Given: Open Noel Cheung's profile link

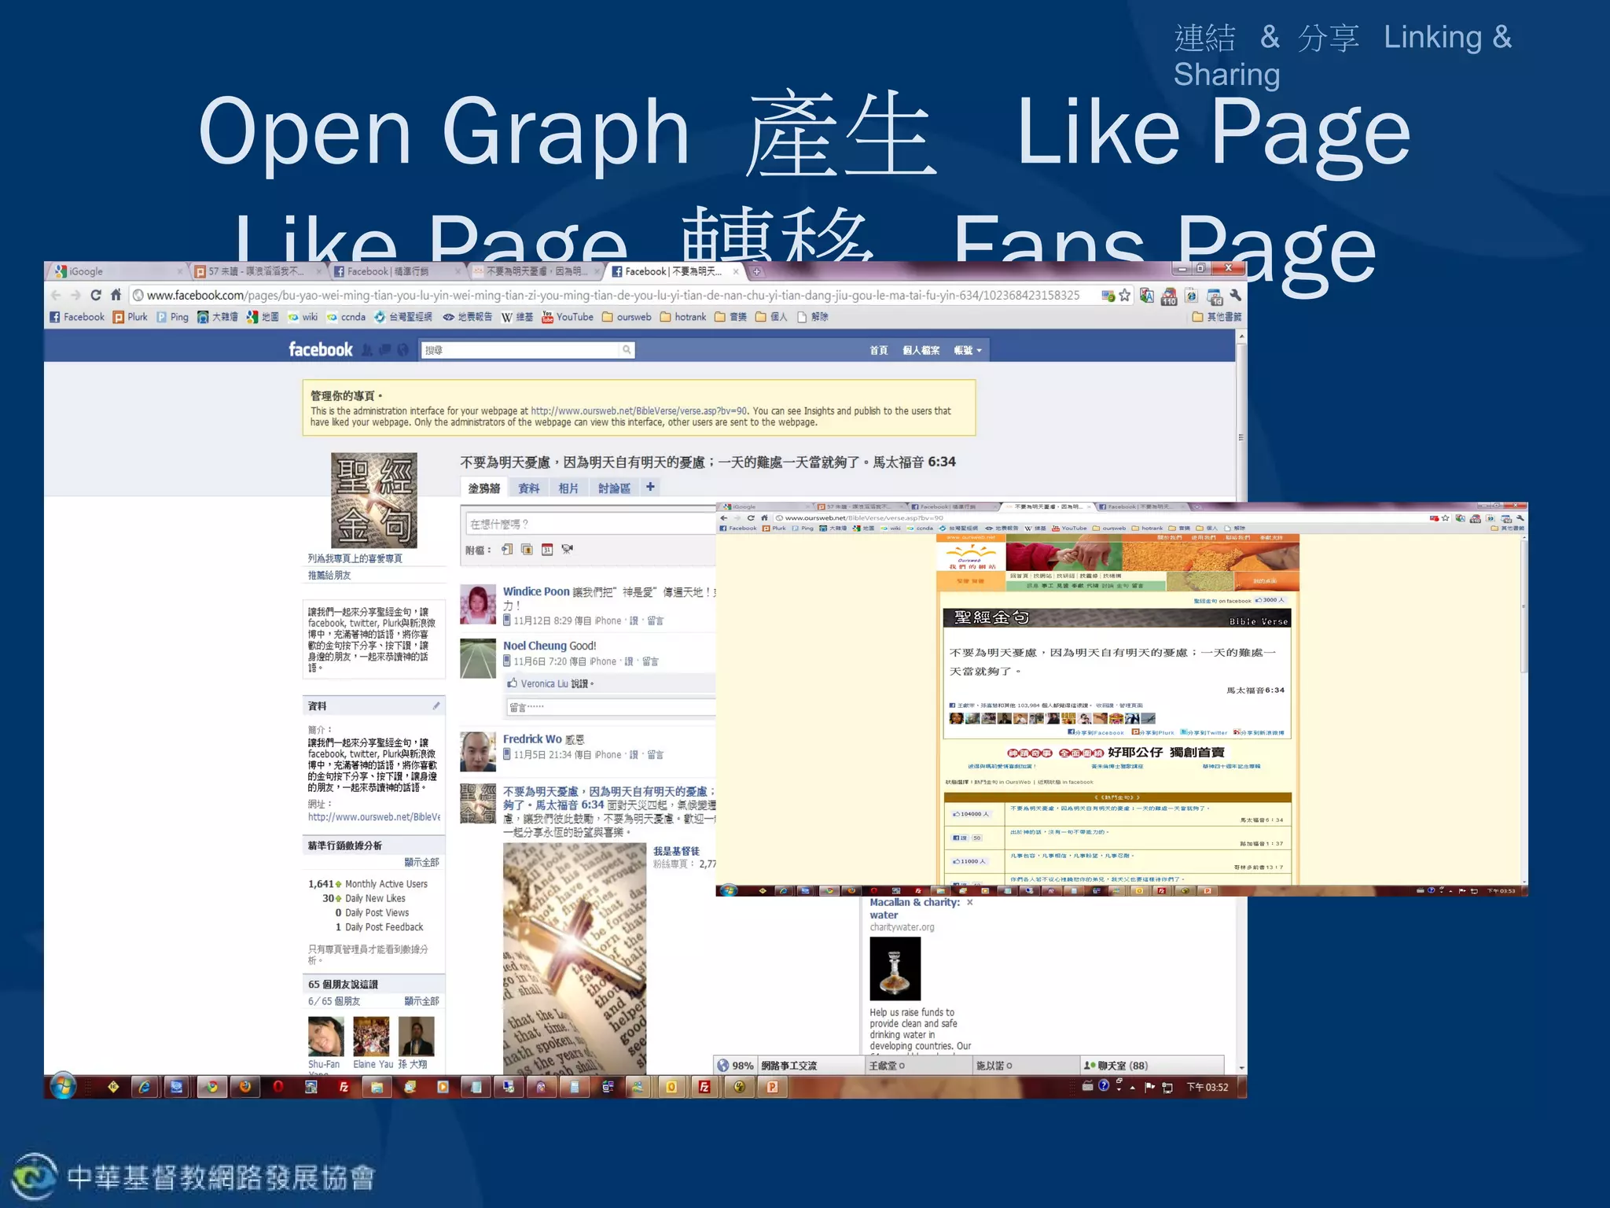Looking at the screenshot, I should tap(535, 646).
